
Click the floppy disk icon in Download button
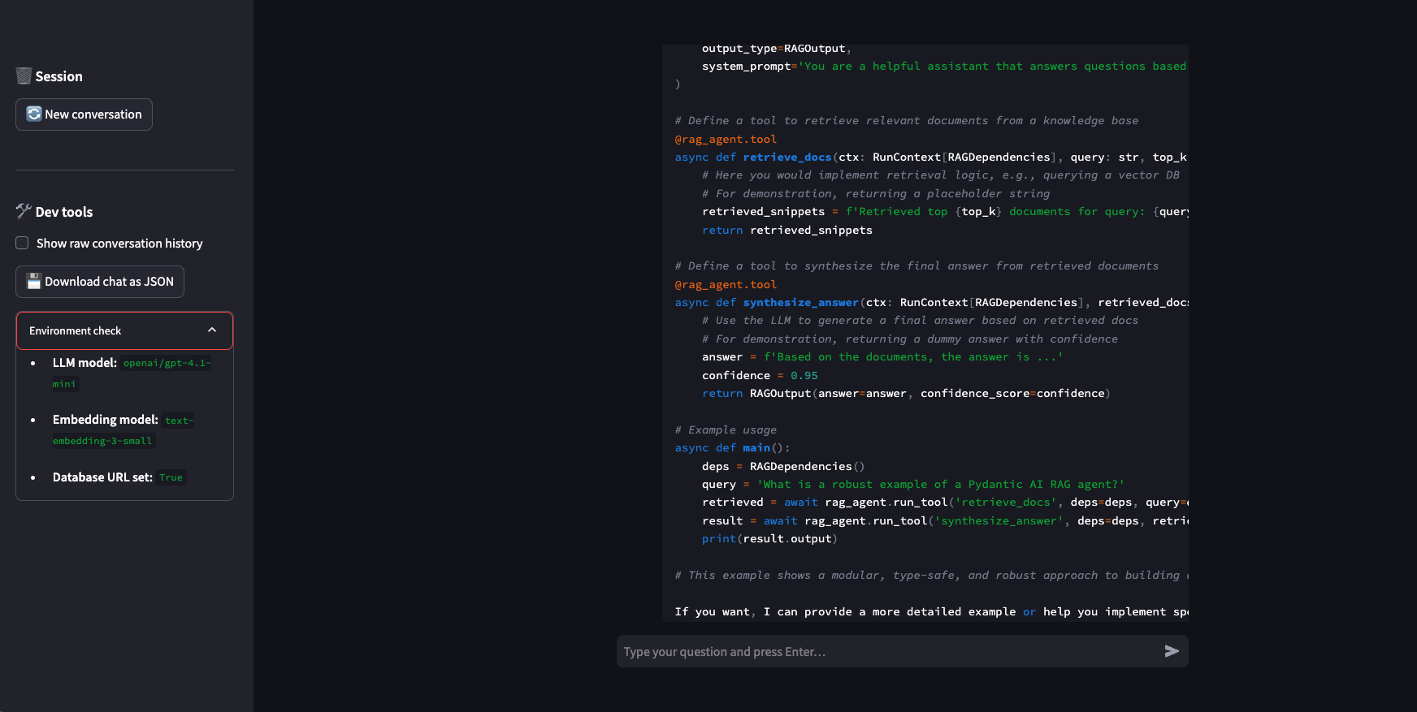(34, 282)
